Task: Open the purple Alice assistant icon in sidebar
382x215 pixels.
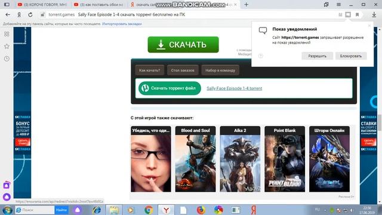Action: coord(7,196)
